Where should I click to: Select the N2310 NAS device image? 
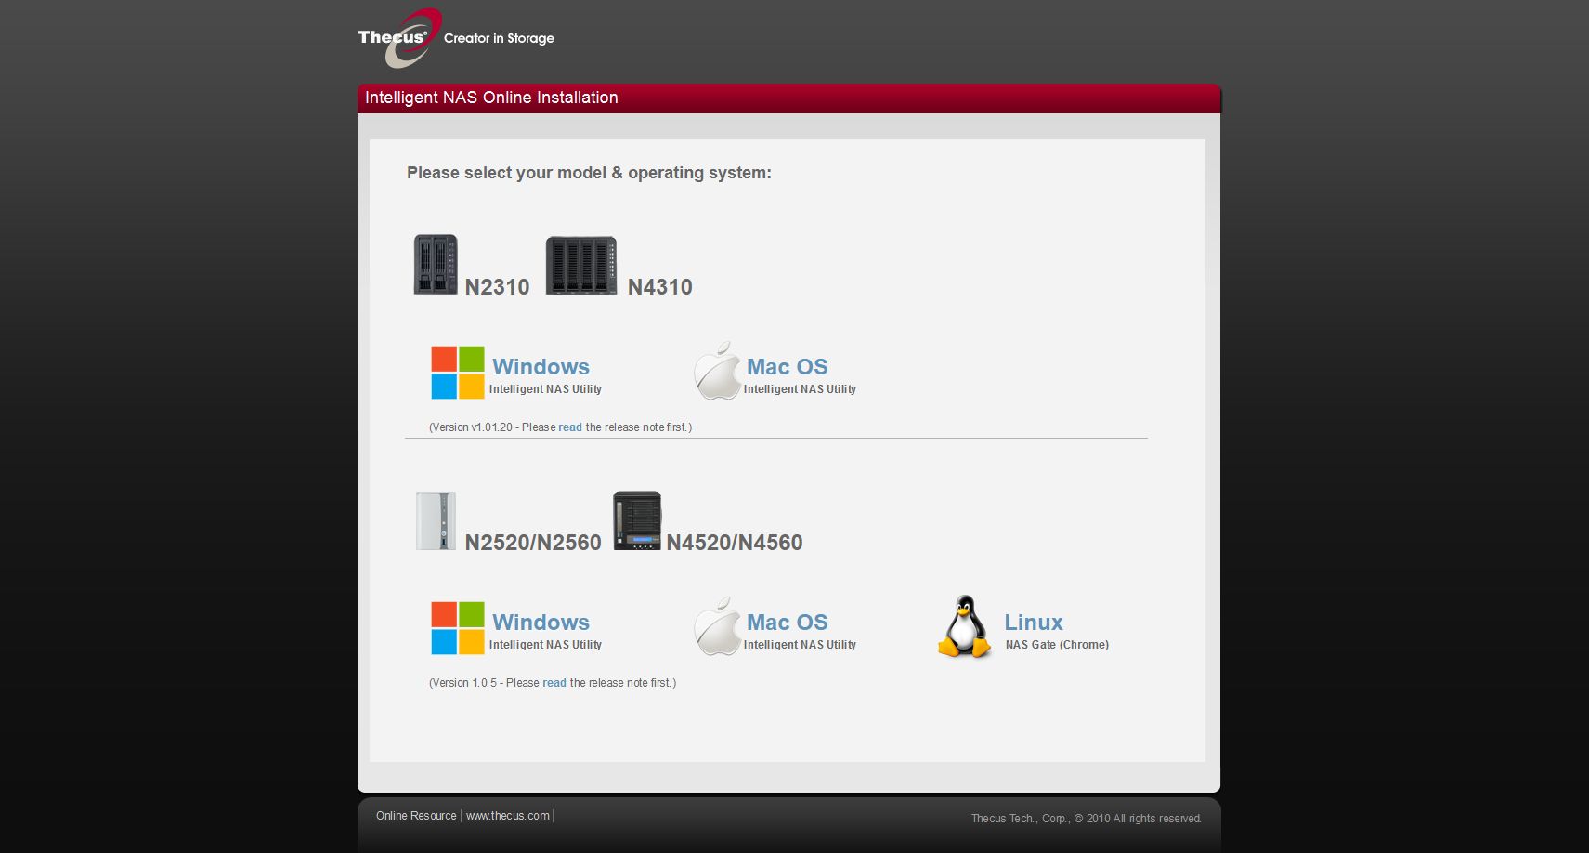coord(436,265)
